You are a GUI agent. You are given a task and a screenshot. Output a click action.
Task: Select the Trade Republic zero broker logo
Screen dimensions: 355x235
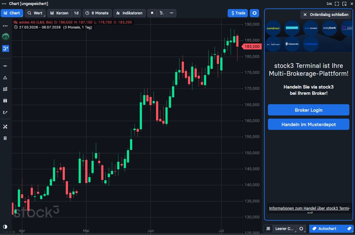coord(347,28)
